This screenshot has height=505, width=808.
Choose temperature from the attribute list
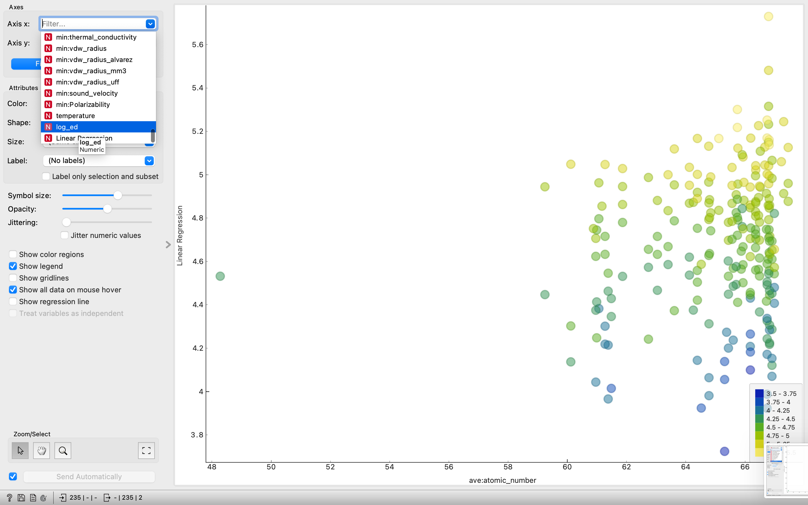(76, 116)
